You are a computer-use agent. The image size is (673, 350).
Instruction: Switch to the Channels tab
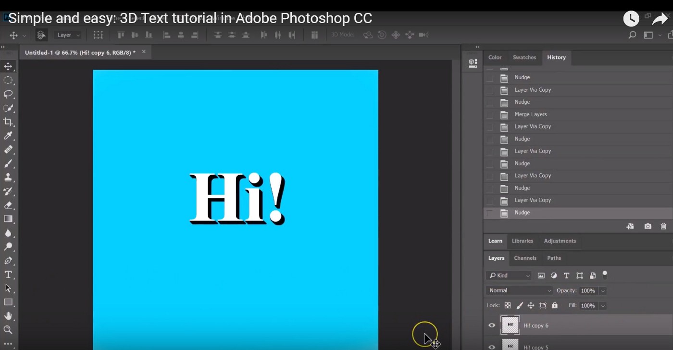(525, 258)
